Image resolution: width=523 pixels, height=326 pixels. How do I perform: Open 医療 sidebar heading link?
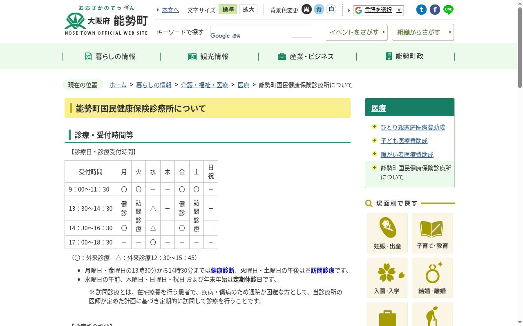click(x=378, y=108)
